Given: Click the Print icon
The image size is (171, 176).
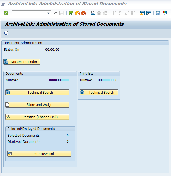Looking at the screenshot, I should click(x=93, y=13).
